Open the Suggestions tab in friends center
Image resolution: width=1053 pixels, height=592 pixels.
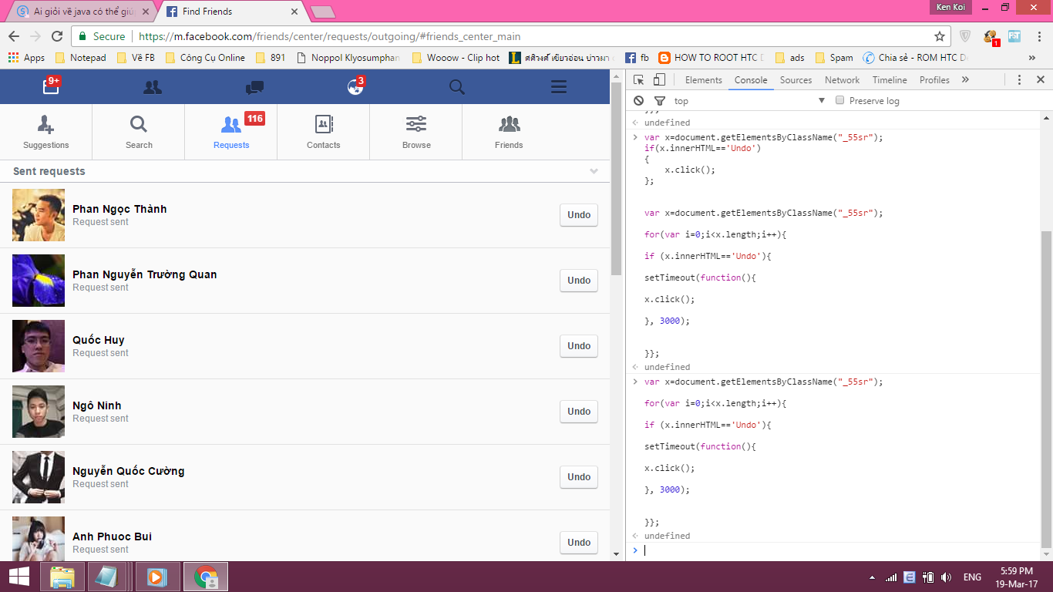point(46,132)
